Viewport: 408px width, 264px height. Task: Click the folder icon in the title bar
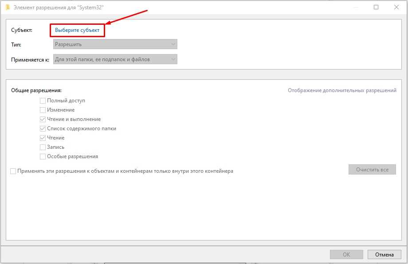tap(7, 7)
